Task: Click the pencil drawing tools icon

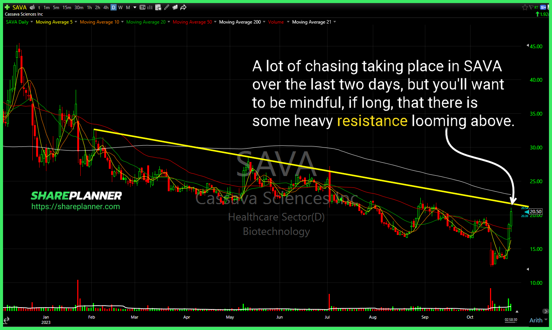Action: click(x=167, y=7)
